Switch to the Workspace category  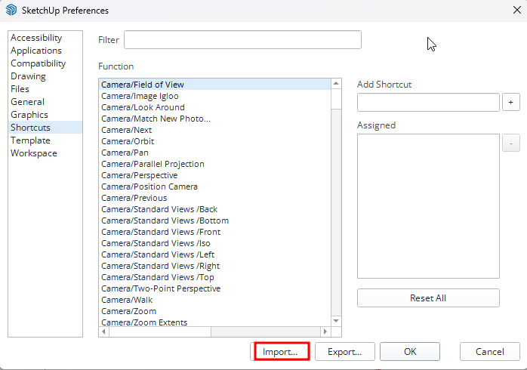click(45, 153)
